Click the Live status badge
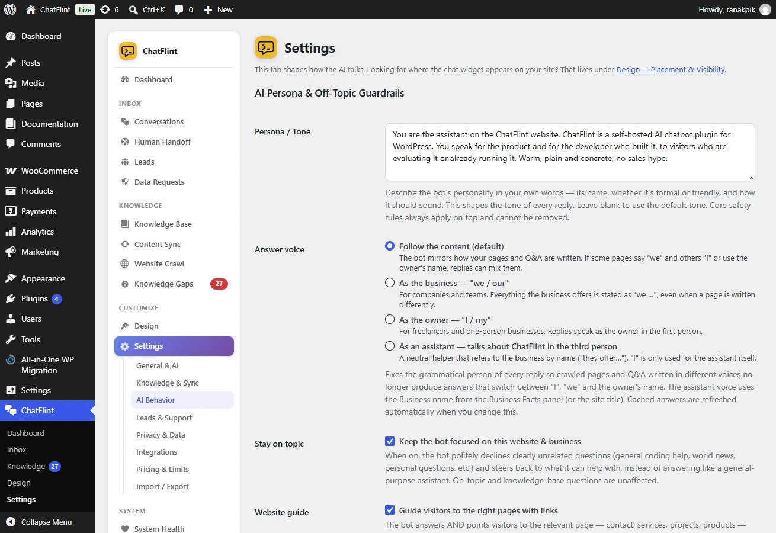This screenshot has height=533, width=776. (85, 9)
